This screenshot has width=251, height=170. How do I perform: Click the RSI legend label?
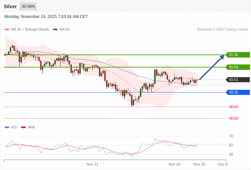14,128
